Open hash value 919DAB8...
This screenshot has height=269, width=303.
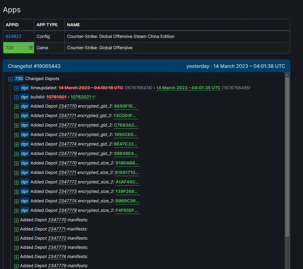(x=127, y=163)
